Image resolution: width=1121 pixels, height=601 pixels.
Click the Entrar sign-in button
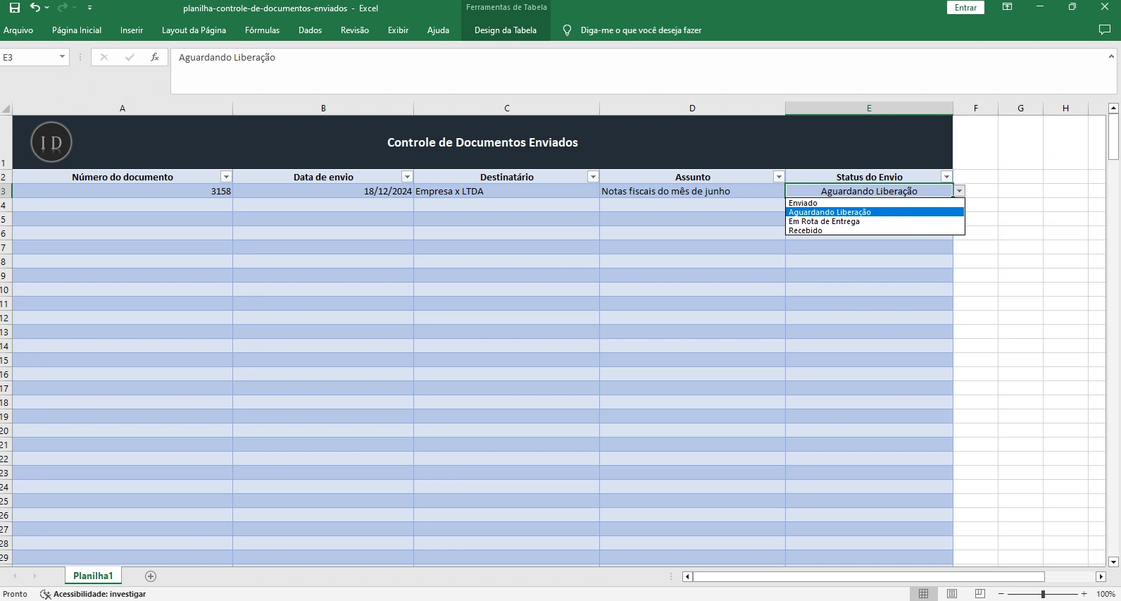tap(965, 8)
